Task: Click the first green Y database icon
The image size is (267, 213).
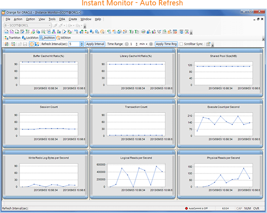Action: [x=131, y=32]
